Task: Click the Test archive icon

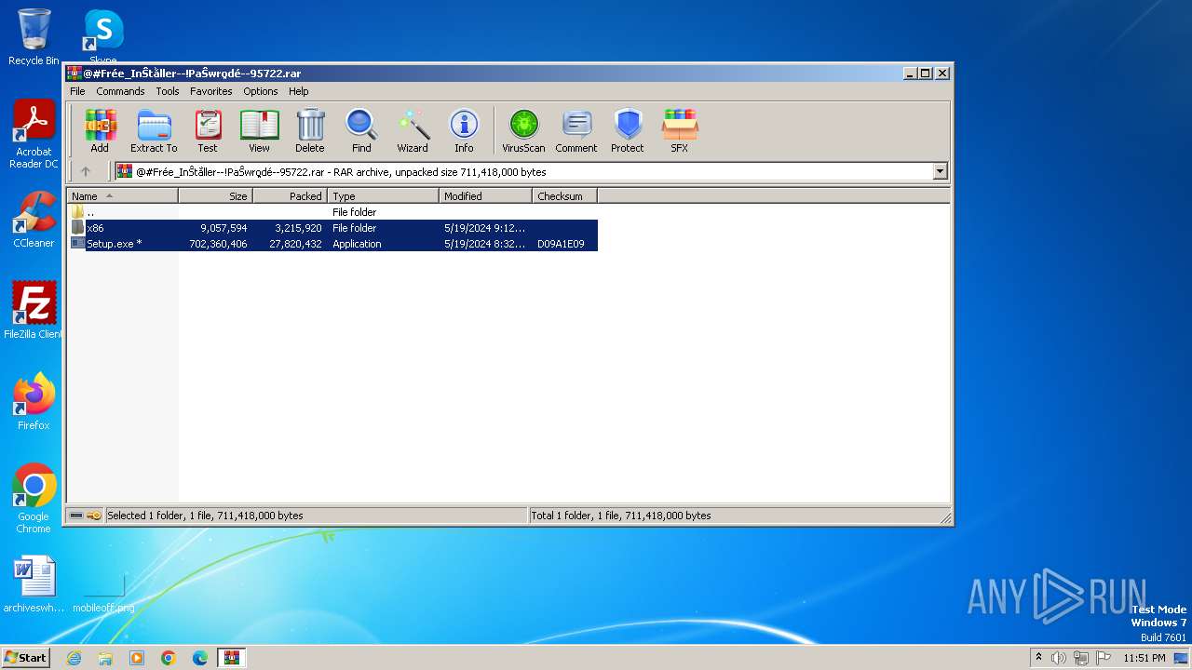Action: (x=208, y=130)
